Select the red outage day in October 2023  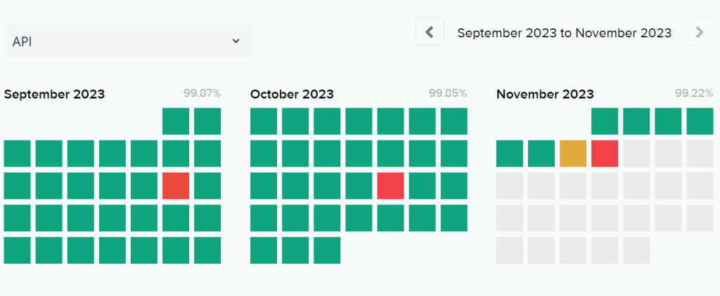coord(391,186)
